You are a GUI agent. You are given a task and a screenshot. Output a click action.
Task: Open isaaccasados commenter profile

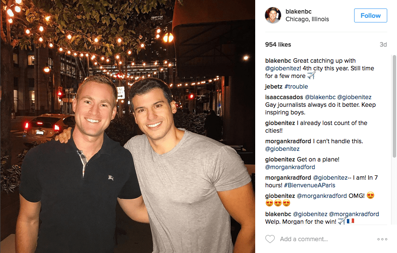(x=284, y=97)
